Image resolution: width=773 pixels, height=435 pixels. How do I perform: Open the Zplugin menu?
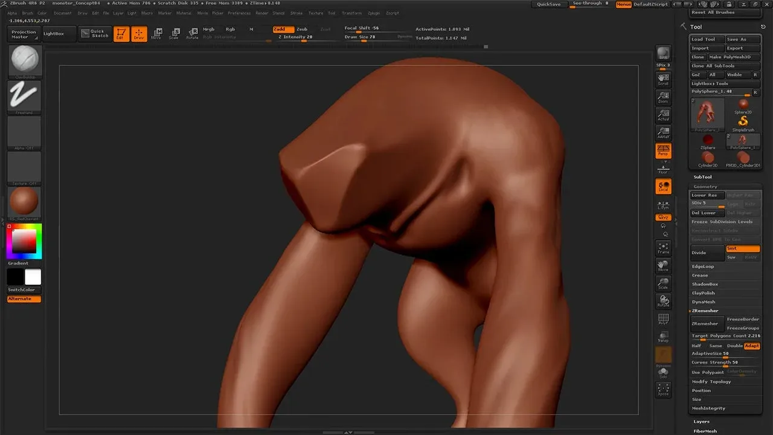(374, 13)
